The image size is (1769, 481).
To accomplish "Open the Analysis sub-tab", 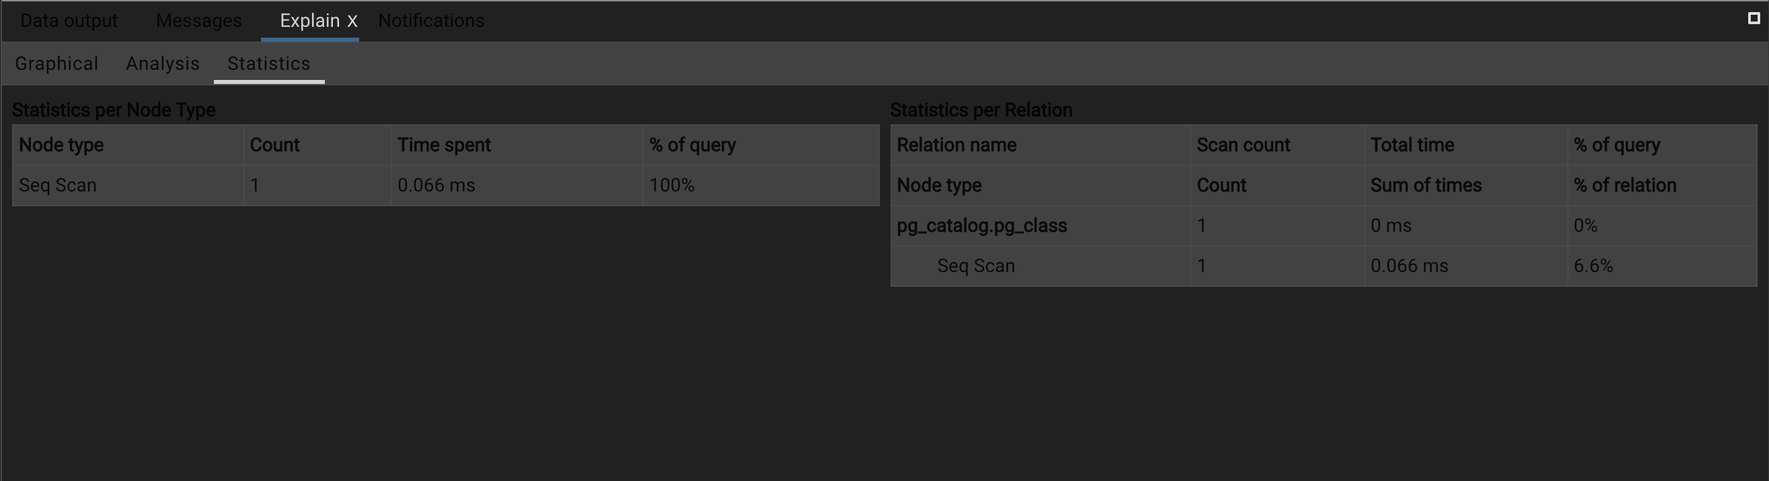I will click(163, 64).
